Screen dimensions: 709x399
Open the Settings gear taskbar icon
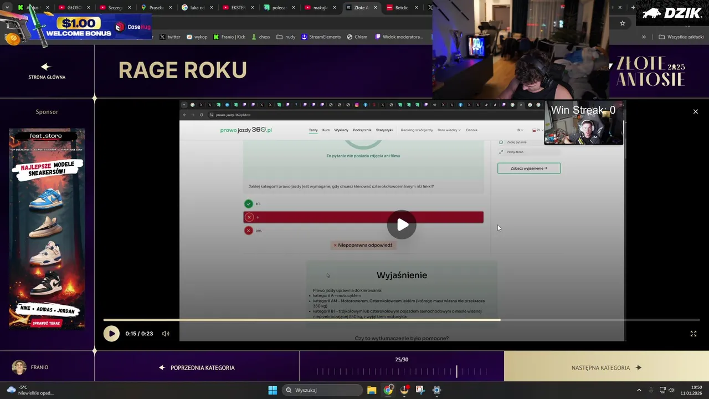coord(436,390)
